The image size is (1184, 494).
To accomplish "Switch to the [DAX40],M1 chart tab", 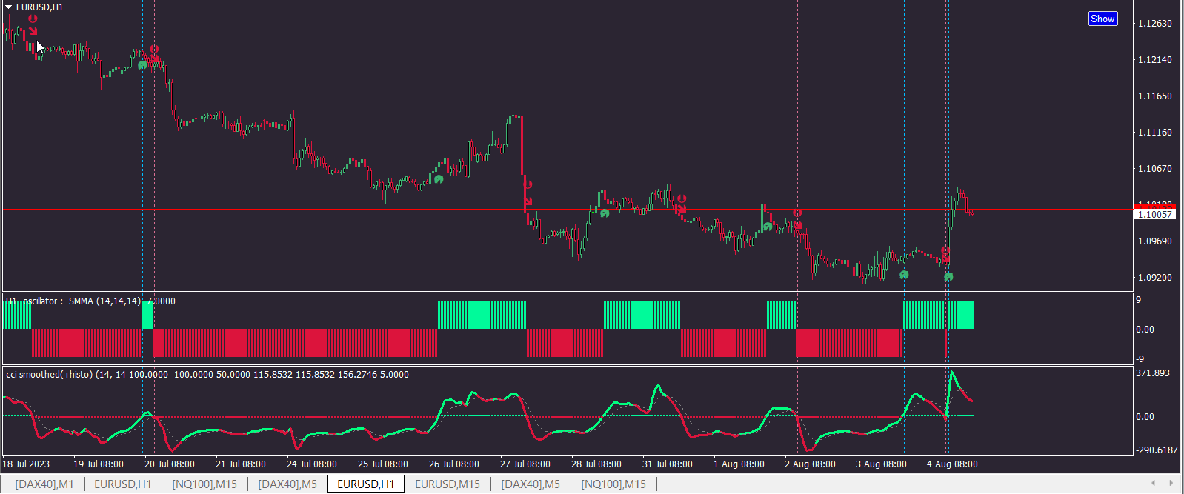I will (44, 484).
